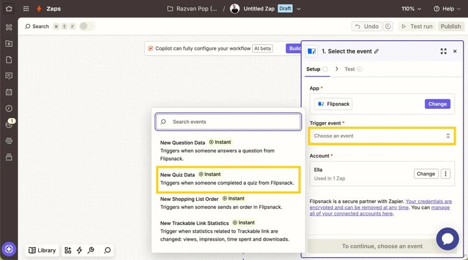
Task: Click the Undo button
Action: (x=367, y=26)
